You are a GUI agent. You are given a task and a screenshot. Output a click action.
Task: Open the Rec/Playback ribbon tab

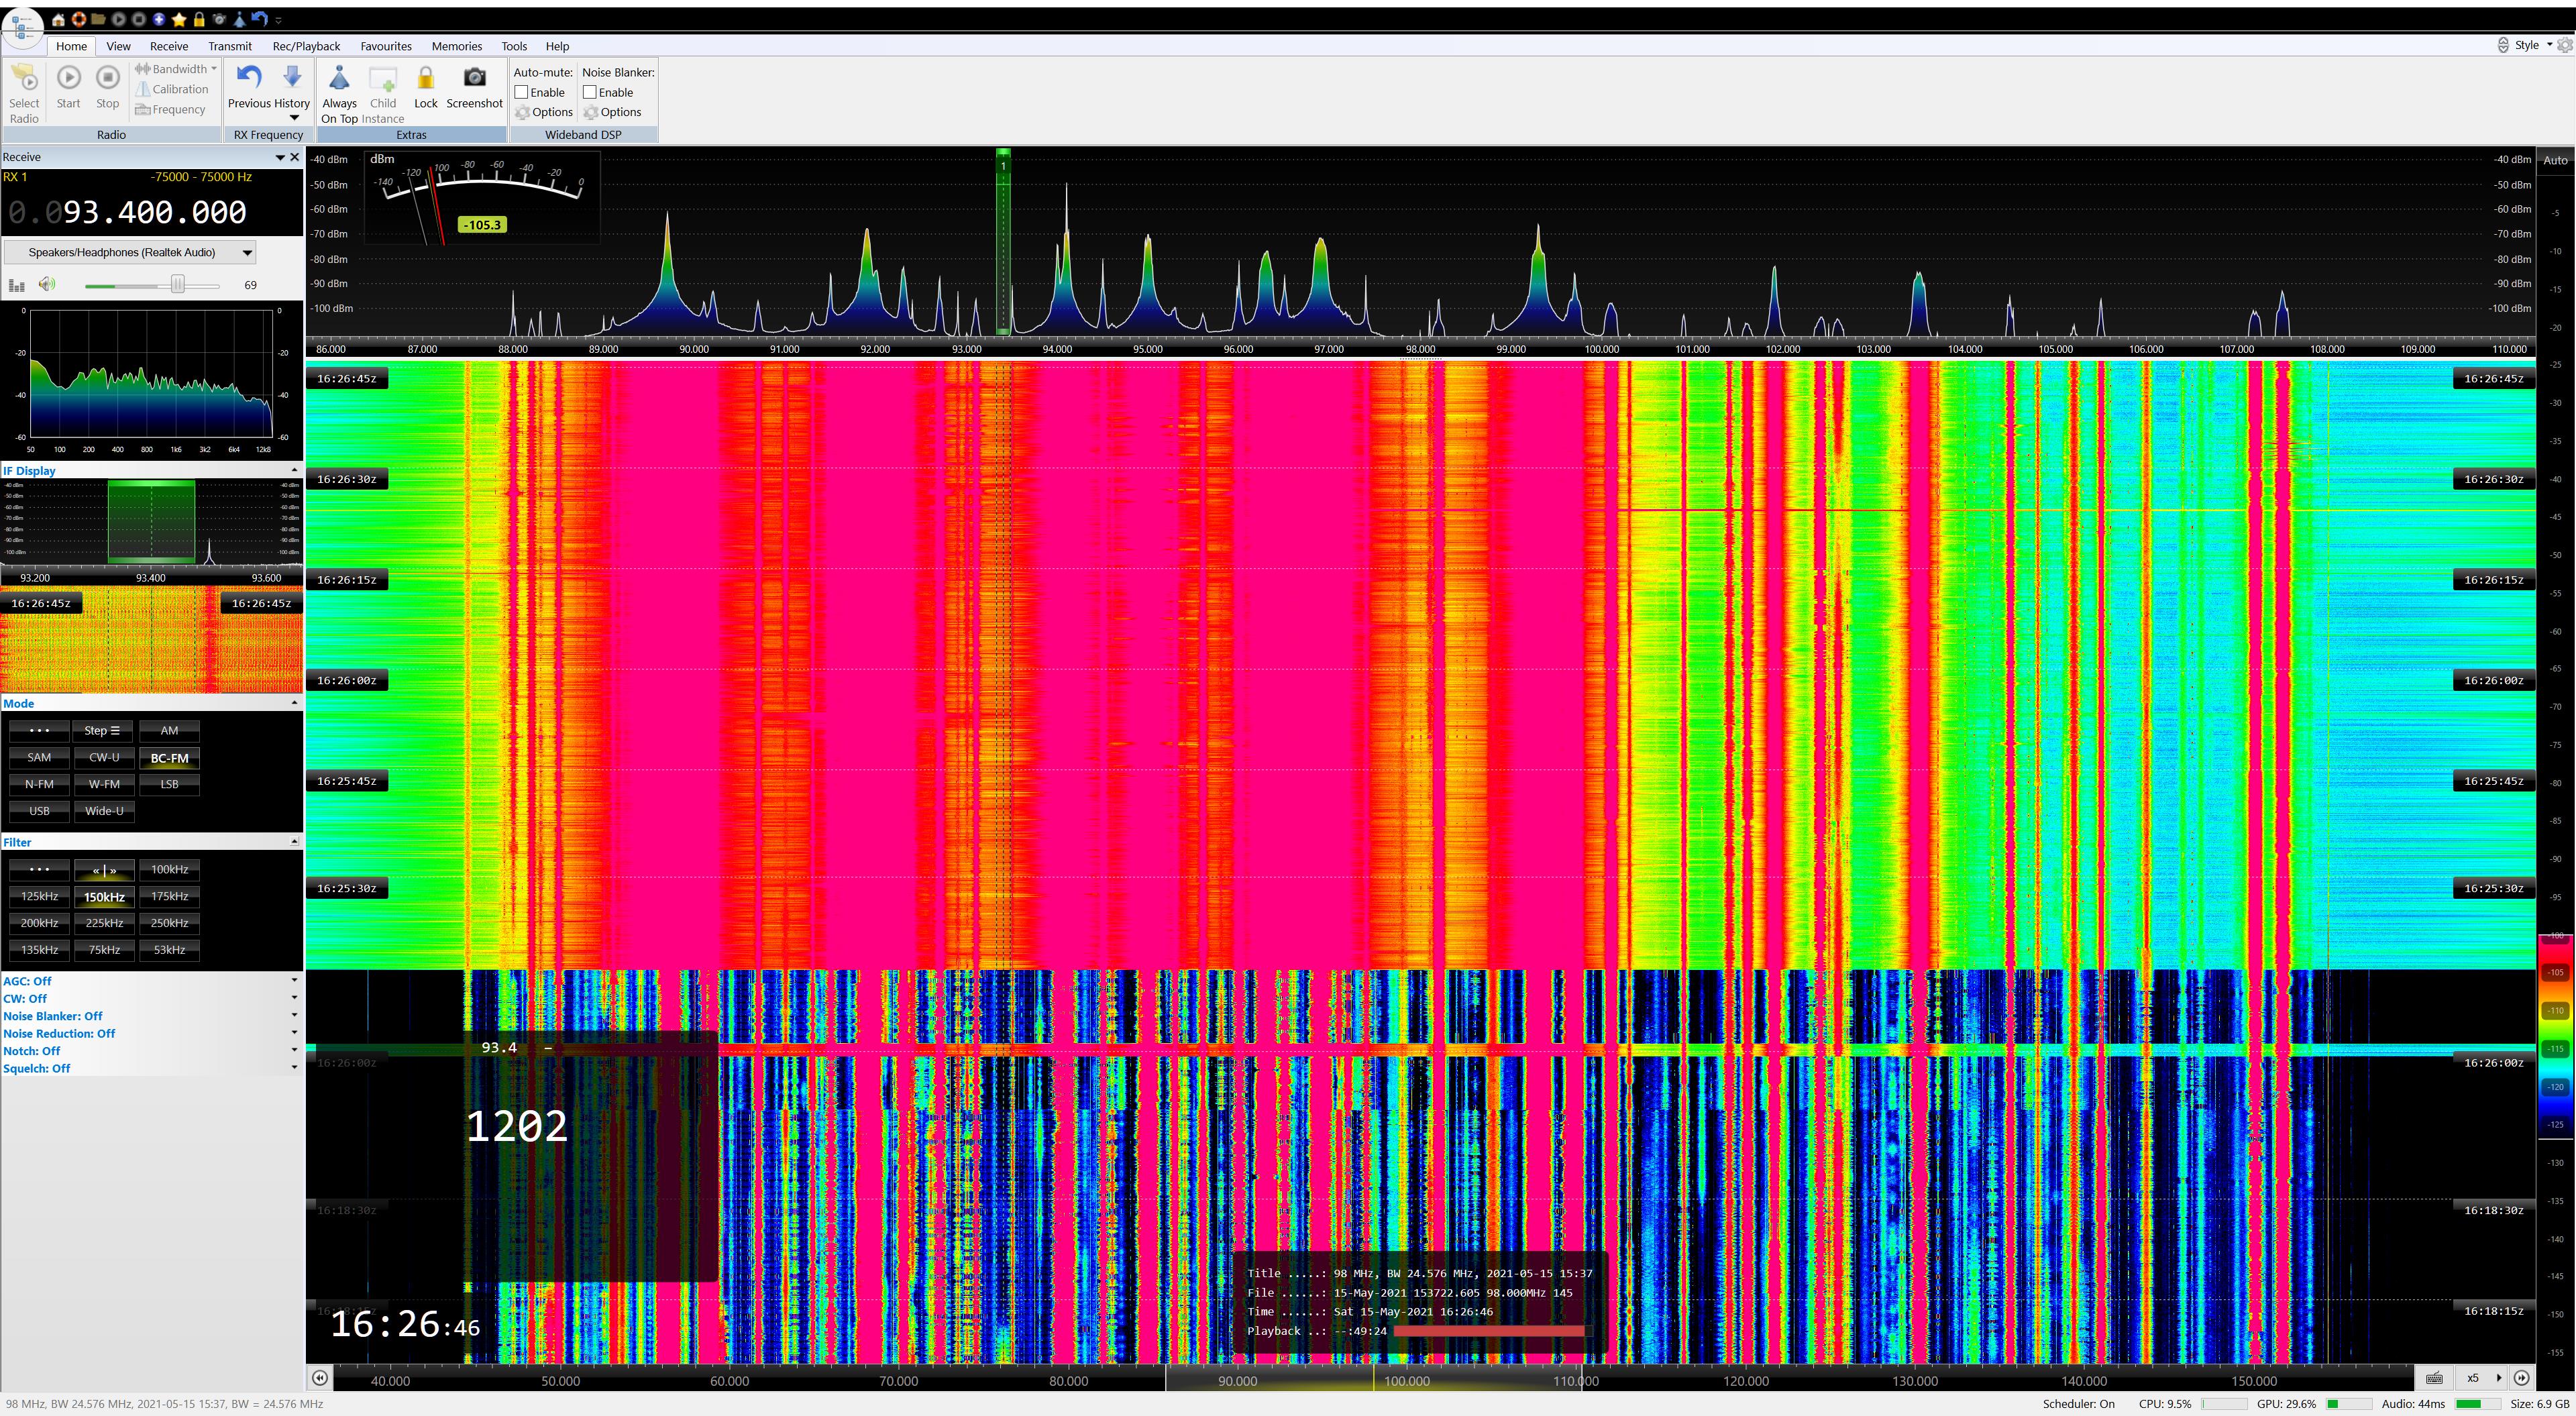306,46
